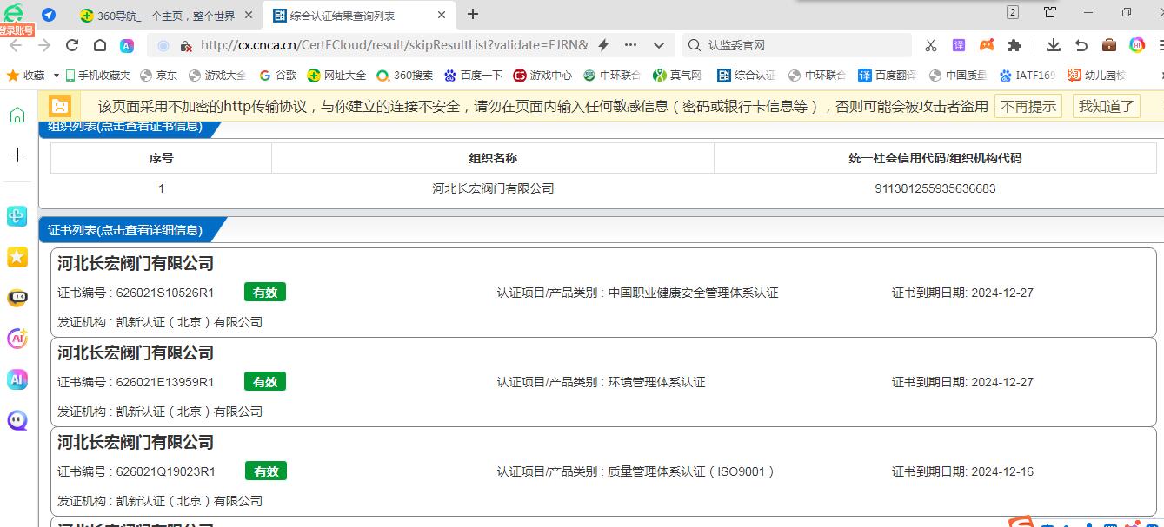Open 幼儿园校 bookmark
Viewport: 1164px width, 527px height.
point(1096,76)
